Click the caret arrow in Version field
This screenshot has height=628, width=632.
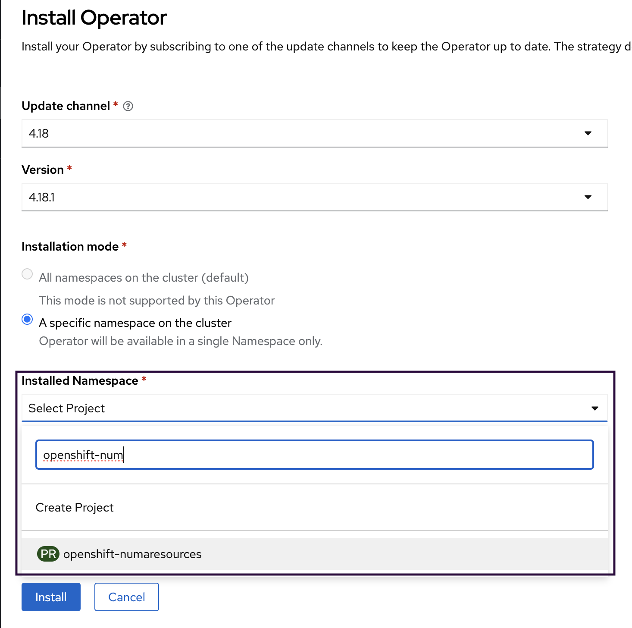[588, 197]
